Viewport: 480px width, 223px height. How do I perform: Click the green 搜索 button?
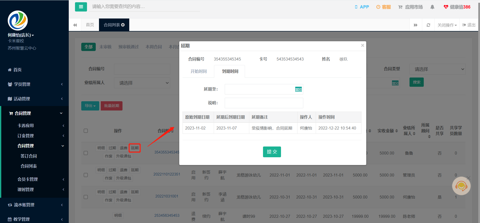click(x=416, y=82)
